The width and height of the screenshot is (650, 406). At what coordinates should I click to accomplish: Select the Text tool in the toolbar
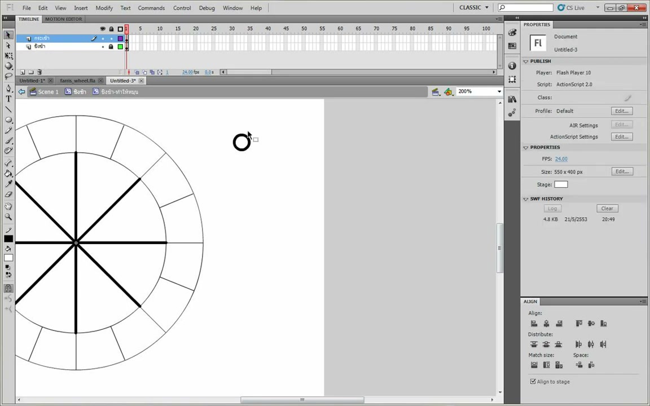pyautogui.click(x=8, y=99)
